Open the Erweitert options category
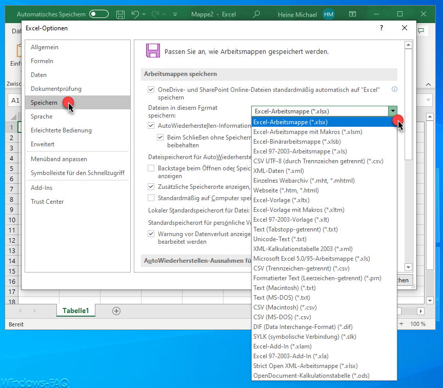 [x=78, y=144]
